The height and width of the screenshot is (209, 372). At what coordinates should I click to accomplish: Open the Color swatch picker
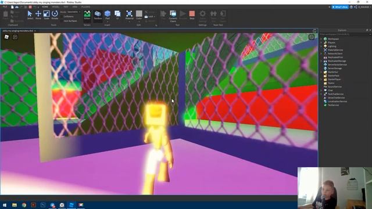tap(139, 14)
